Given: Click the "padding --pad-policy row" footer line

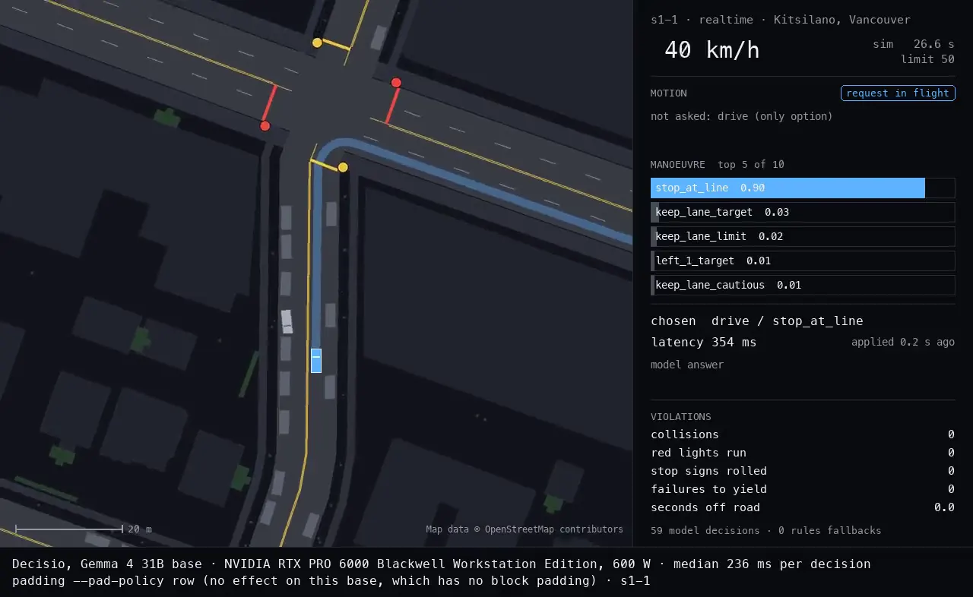Looking at the screenshot, I should (331, 581).
